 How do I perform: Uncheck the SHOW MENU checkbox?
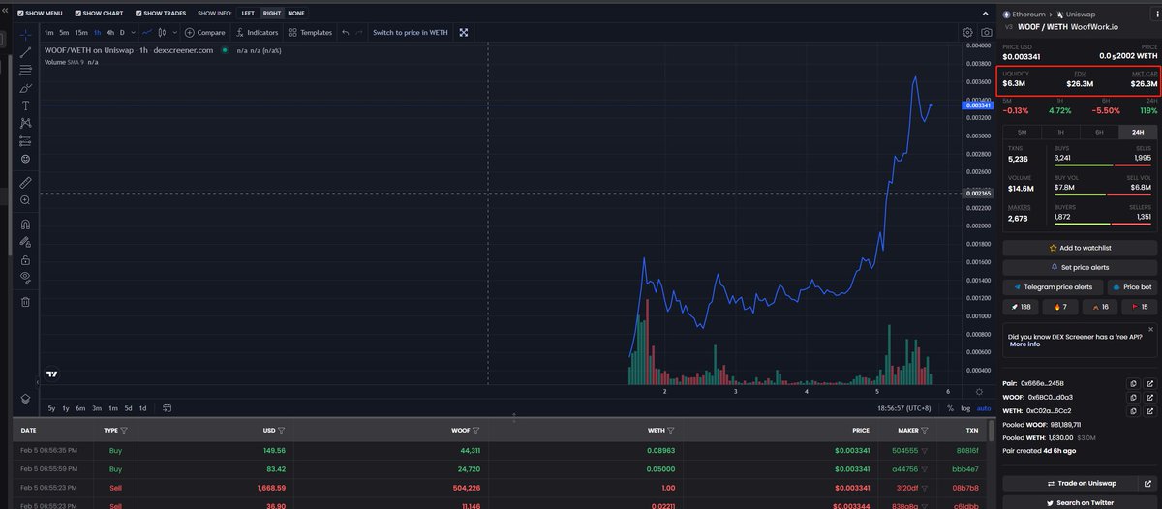(22, 14)
